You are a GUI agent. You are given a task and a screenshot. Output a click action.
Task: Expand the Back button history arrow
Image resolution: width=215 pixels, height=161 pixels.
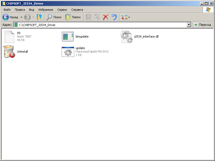21,17
